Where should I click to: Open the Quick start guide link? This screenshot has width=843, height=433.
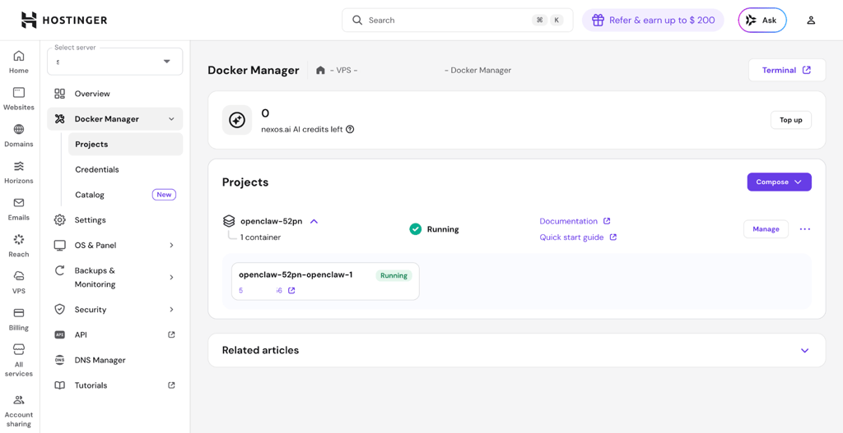coord(578,237)
